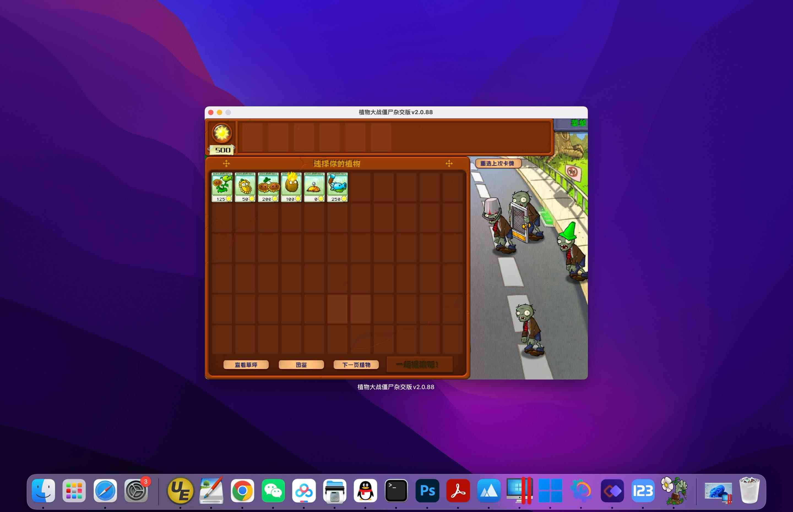793x512 pixels.
Task: Open the Windows logo app in the dock
Action: (x=550, y=491)
